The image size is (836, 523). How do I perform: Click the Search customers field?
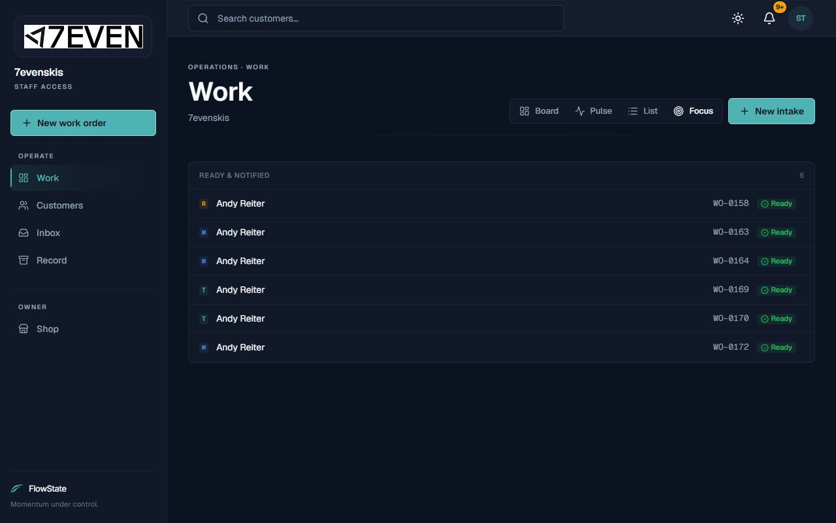[376, 18]
